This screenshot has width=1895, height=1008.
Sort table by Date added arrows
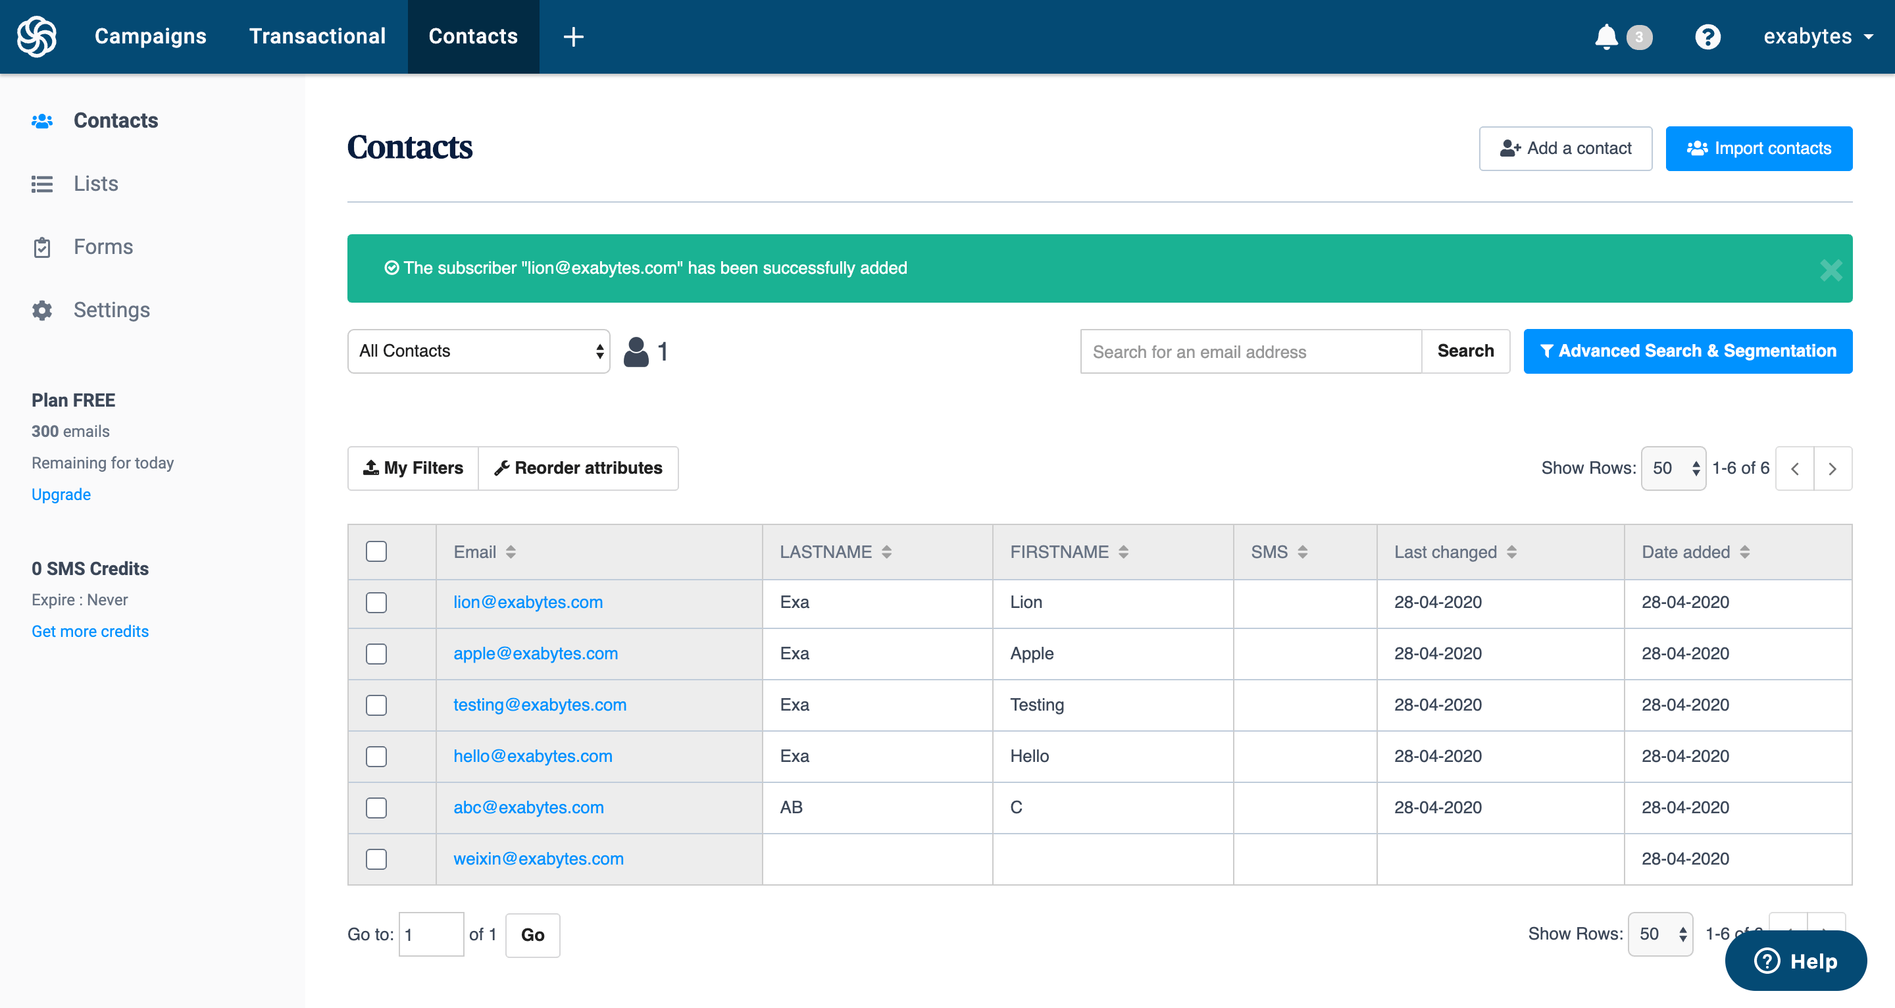point(1744,552)
